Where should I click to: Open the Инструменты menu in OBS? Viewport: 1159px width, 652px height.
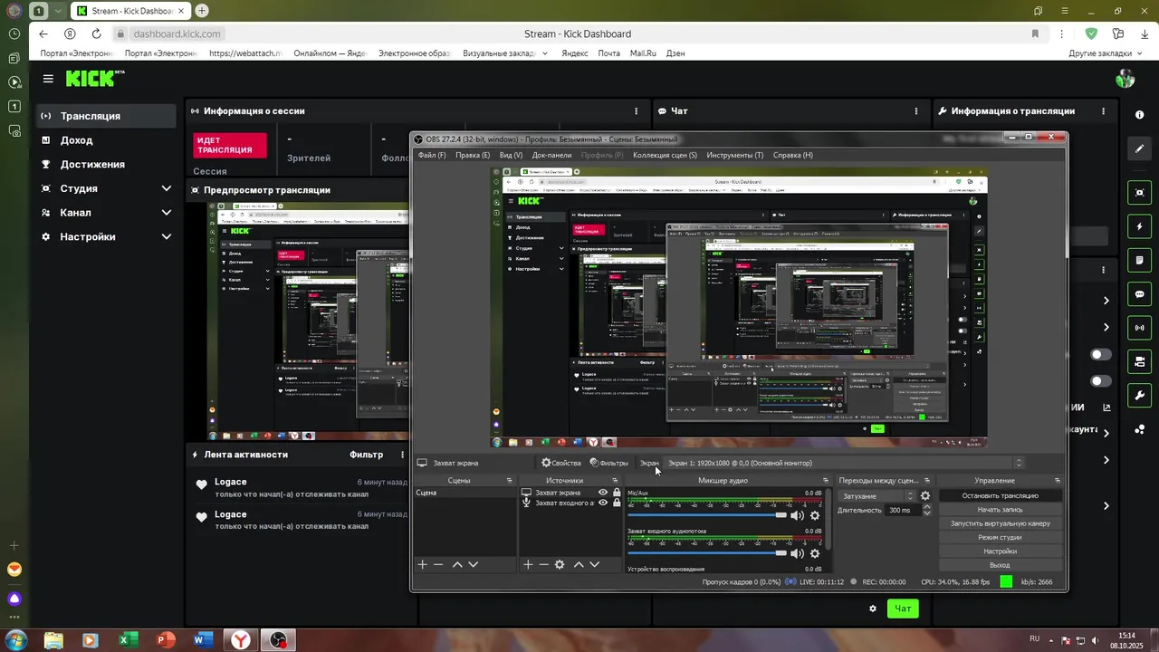tap(735, 155)
